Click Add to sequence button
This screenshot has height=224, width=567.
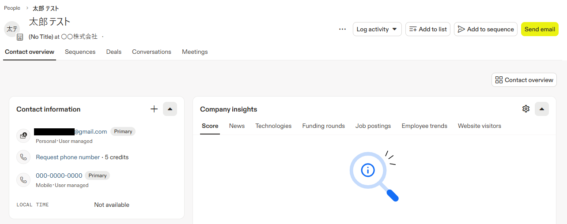tap(485, 29)
